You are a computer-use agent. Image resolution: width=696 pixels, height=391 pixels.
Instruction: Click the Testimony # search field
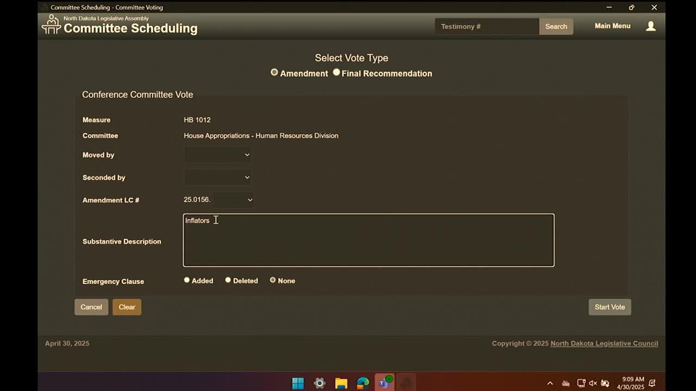tap(487, 26)
